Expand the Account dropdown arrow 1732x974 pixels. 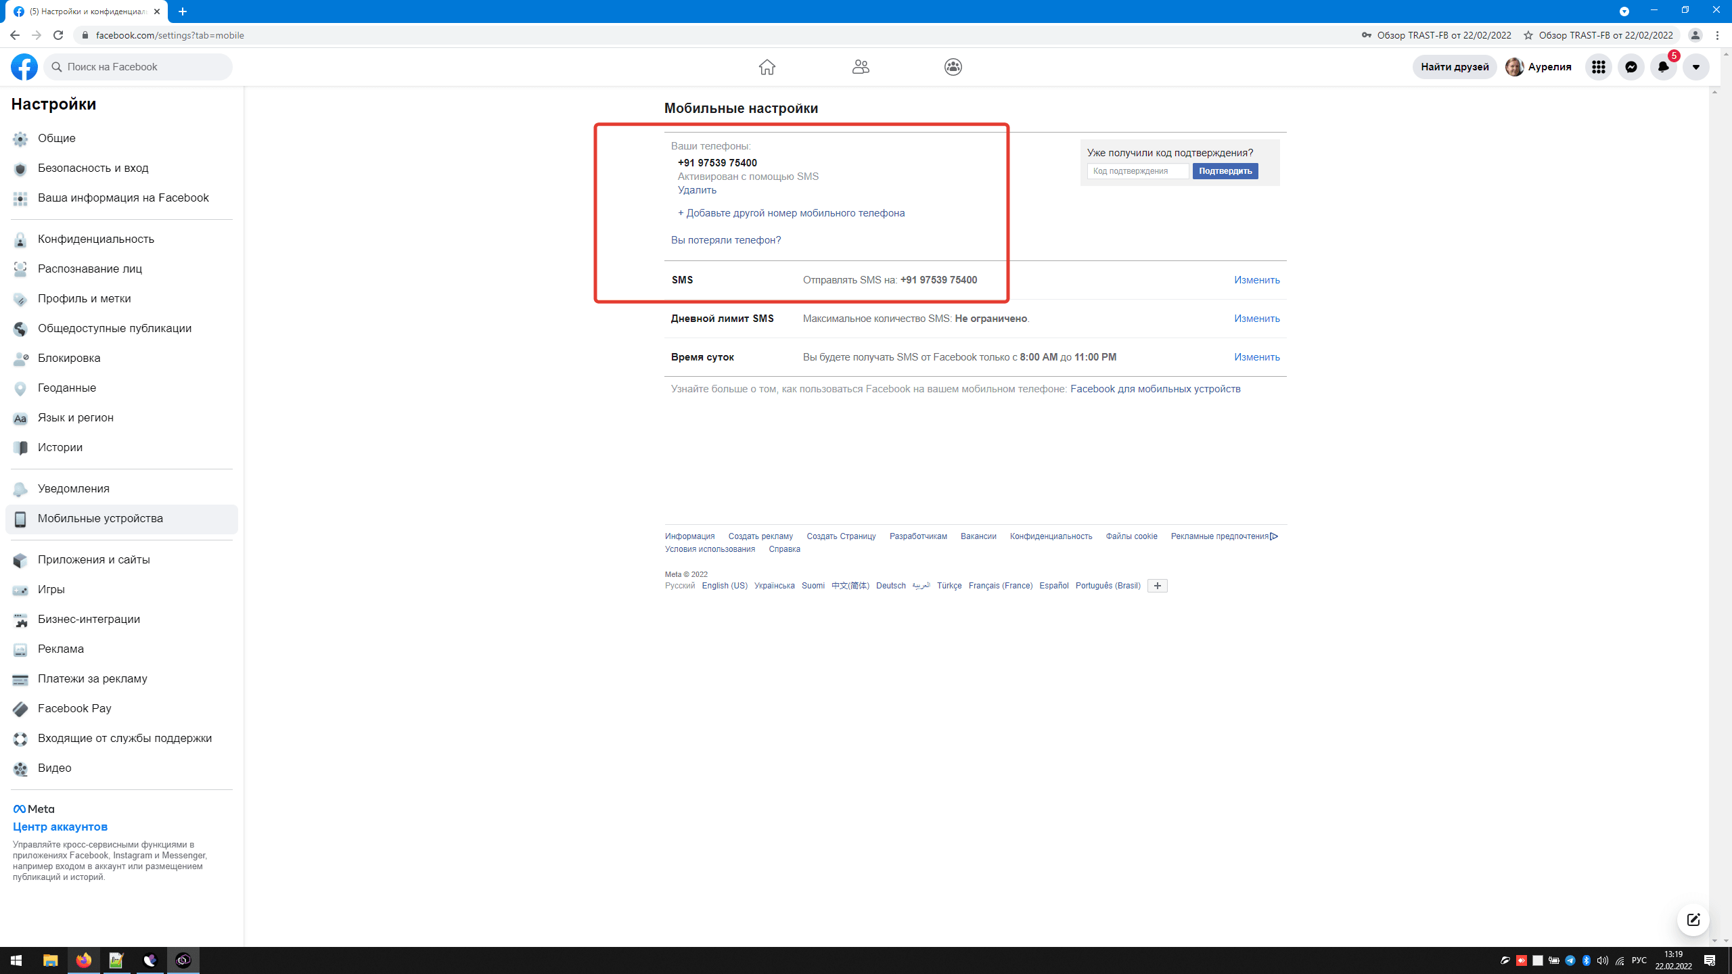coord(1696,67)
